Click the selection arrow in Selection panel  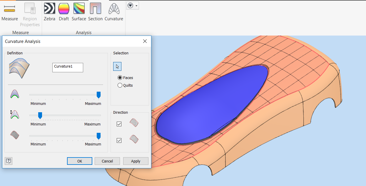[x=117, y=66]
